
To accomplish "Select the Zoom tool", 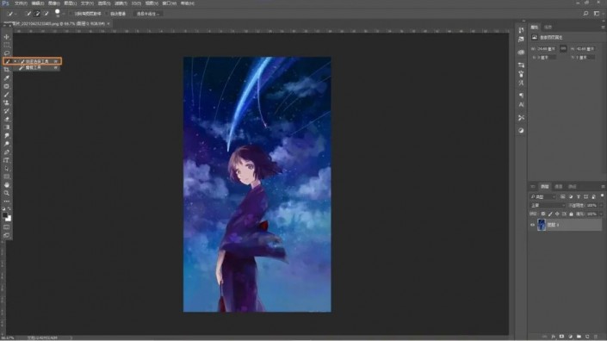I will click(x=7, y=193).
